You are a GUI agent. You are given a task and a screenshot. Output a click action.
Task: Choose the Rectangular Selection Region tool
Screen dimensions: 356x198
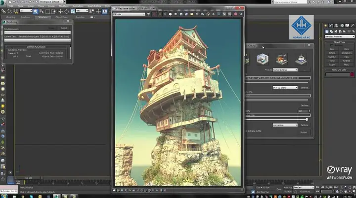click(x=47, y=11)
